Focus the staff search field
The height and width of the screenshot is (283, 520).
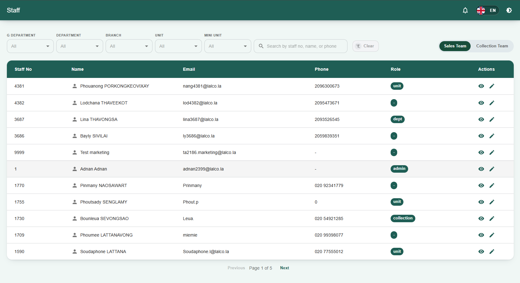coord(301,46)
